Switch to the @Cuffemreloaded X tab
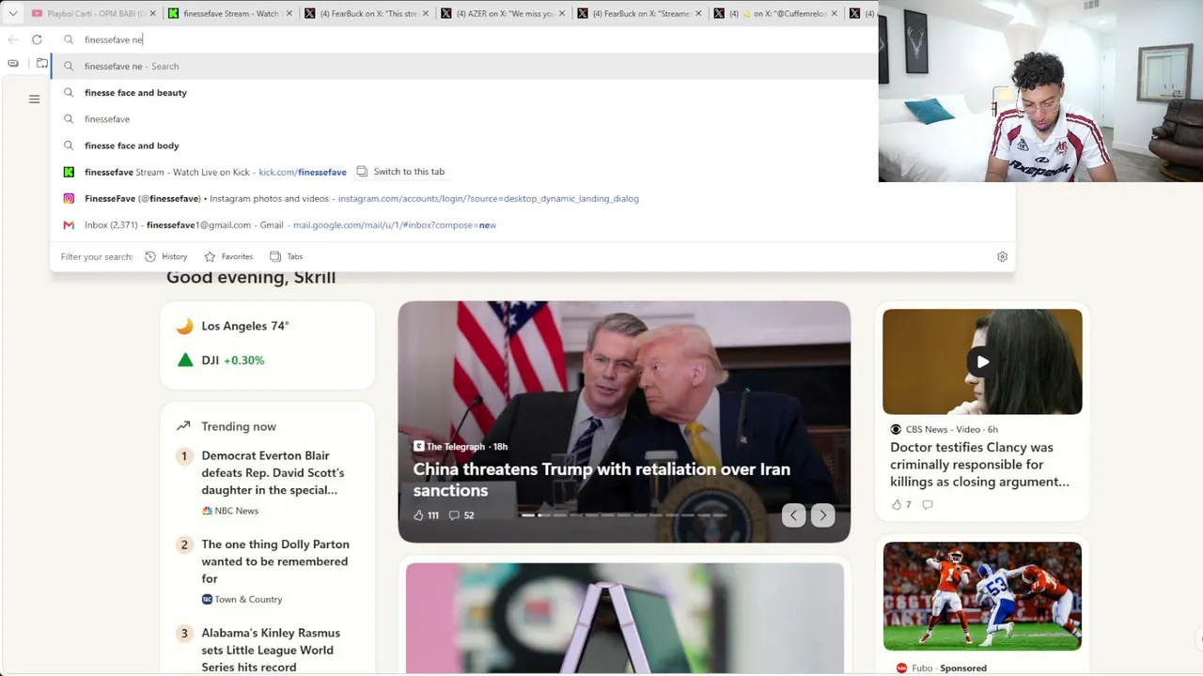The height and width of the screenshot is (676, 1203). tap(774, 13)
